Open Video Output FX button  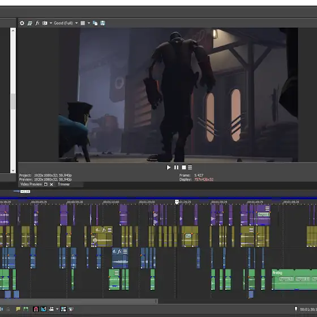click(x=37, y=23)
